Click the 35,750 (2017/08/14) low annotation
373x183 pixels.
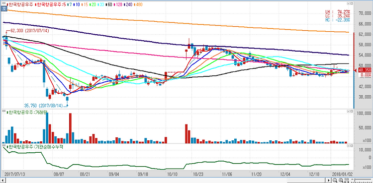click(43, 105)
